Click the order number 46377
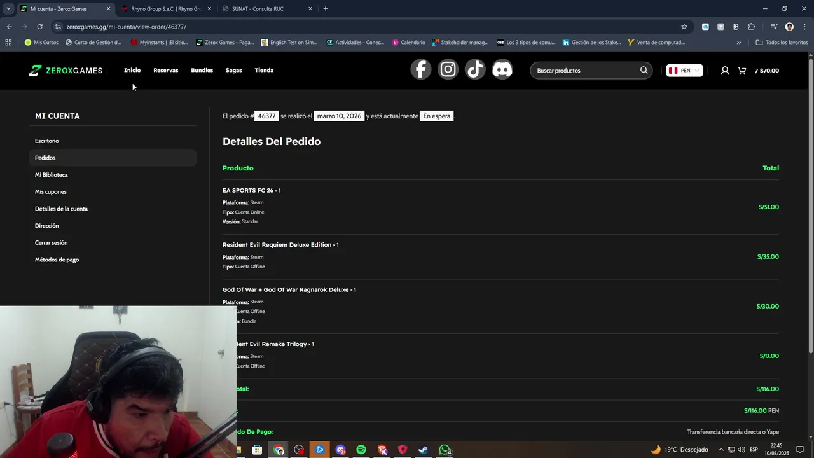Image resolution: width=814 pixels, height=458 pixels. [266, 116]
